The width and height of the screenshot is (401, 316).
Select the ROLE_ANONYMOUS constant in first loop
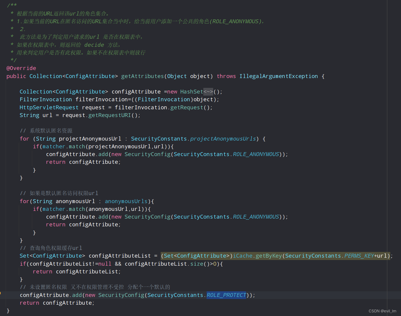pos(256,154)
